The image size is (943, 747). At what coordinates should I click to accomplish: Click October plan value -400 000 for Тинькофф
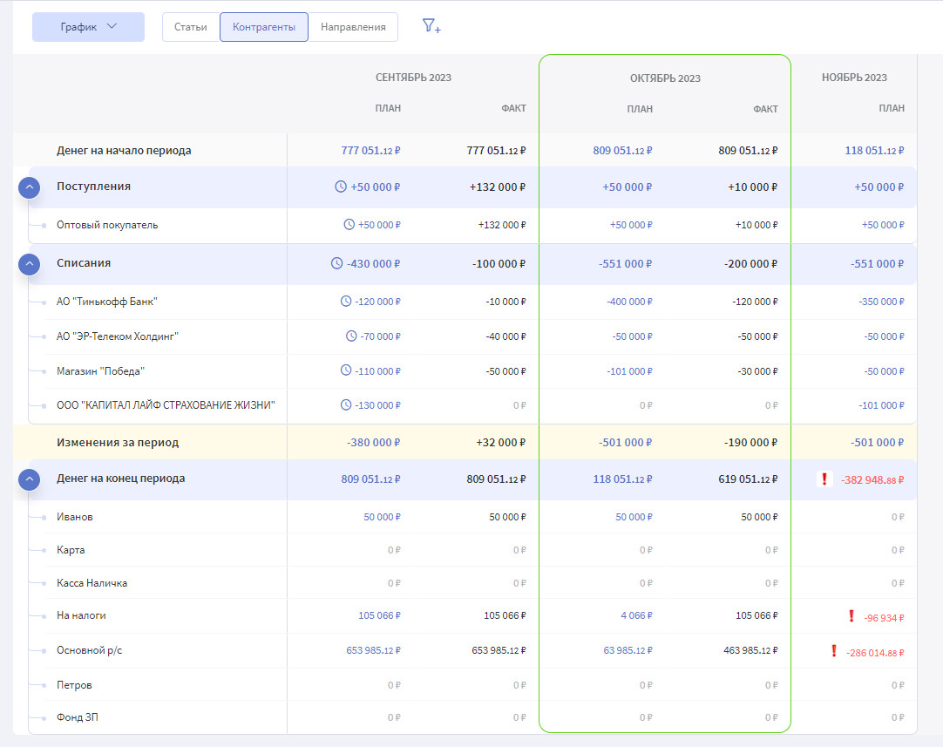[x=629, y=302]
